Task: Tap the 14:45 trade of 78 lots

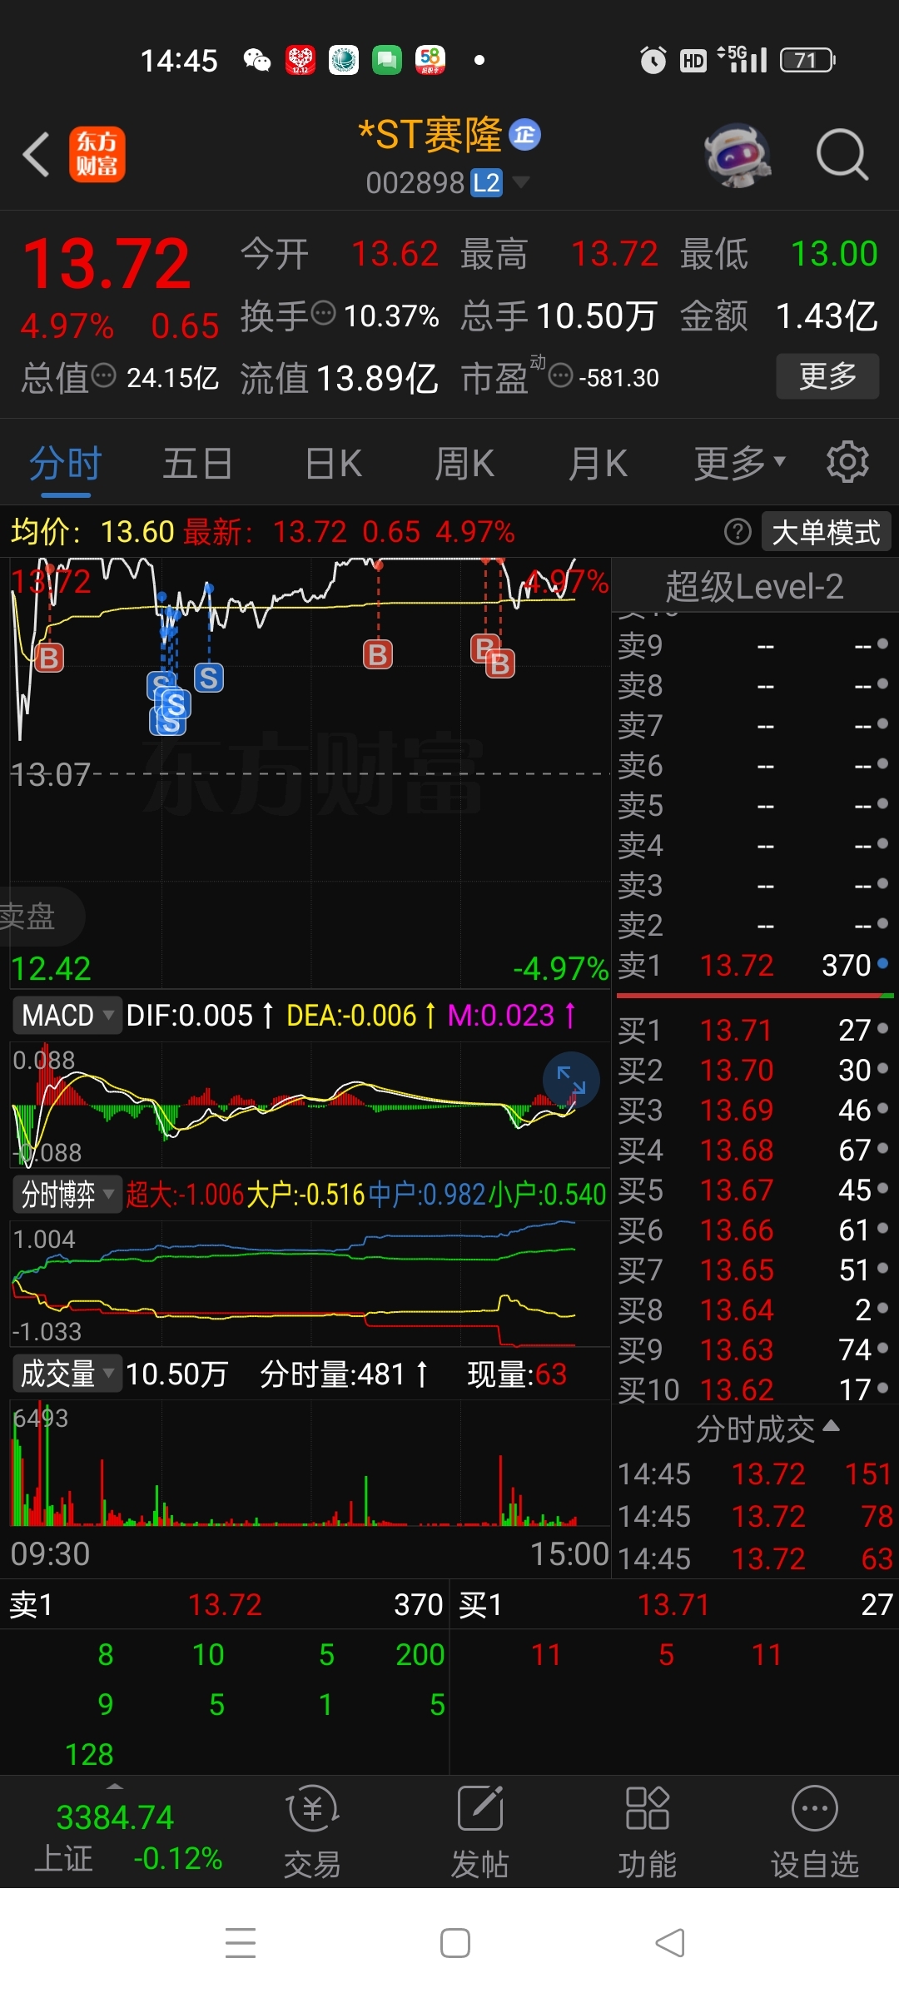Action: click(754, 1517)
